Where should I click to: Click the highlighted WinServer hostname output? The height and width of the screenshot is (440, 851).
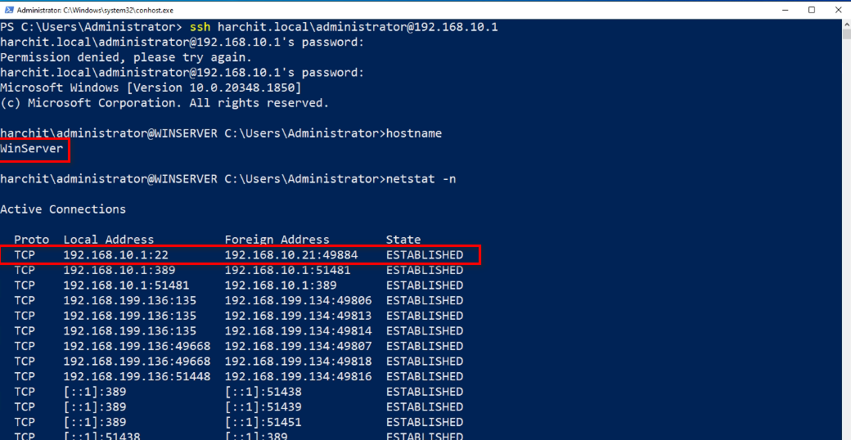(33, 149)
